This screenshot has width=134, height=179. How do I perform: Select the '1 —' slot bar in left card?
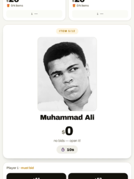[34, 14]
